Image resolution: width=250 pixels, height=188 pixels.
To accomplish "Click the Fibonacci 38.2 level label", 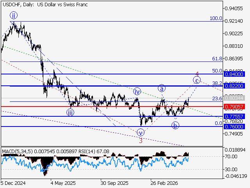I will pos(217,83).
